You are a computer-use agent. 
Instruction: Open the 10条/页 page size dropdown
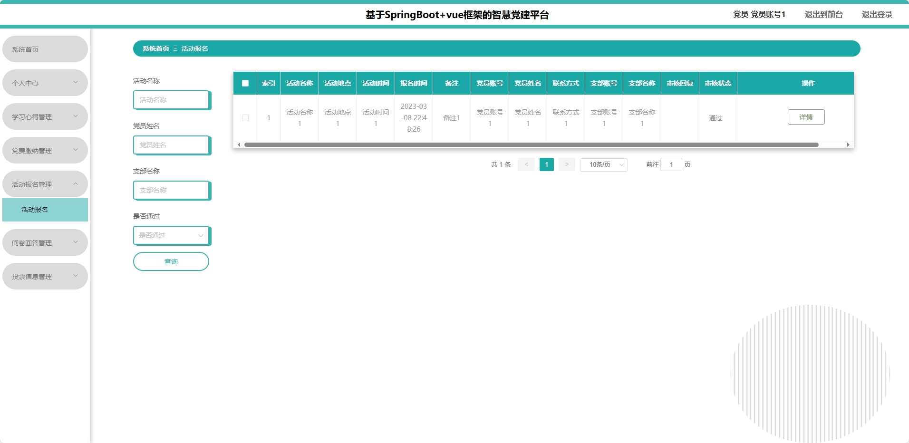click(x=604, y=164)
